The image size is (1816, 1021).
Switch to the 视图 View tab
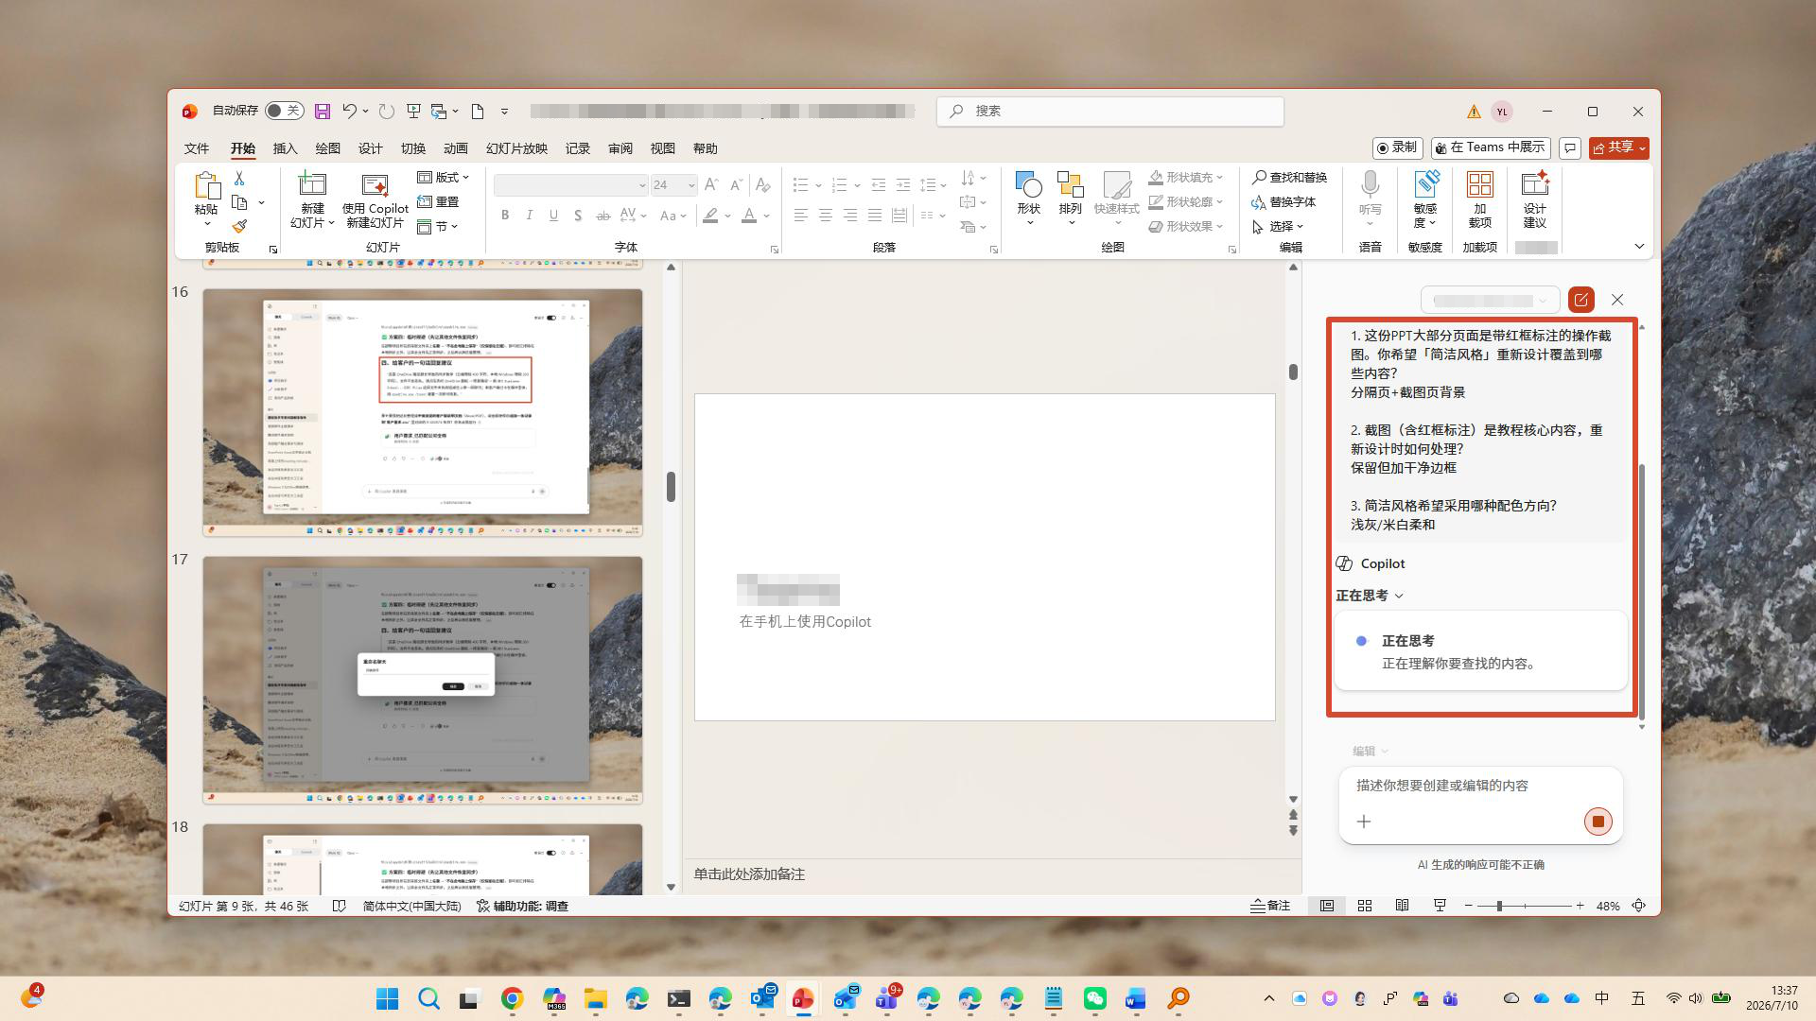coord(662,148)
